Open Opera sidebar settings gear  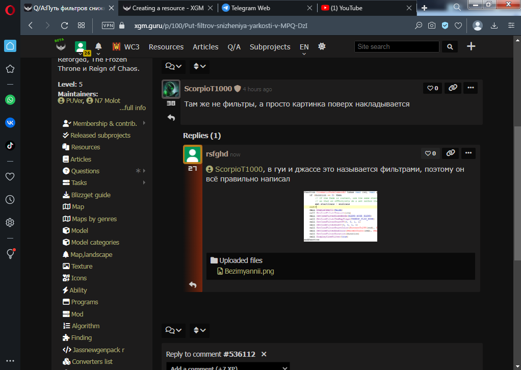[10, 223]
